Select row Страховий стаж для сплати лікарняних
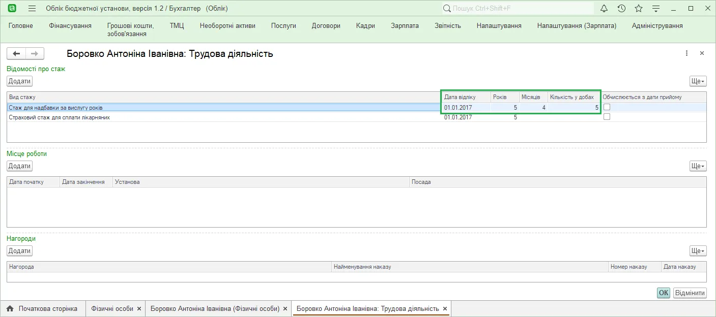This screenshot has width=716, height=317. [356, 117]
